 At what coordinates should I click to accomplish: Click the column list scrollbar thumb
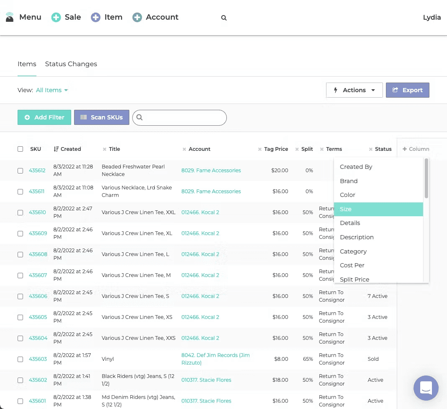(426, 179)
